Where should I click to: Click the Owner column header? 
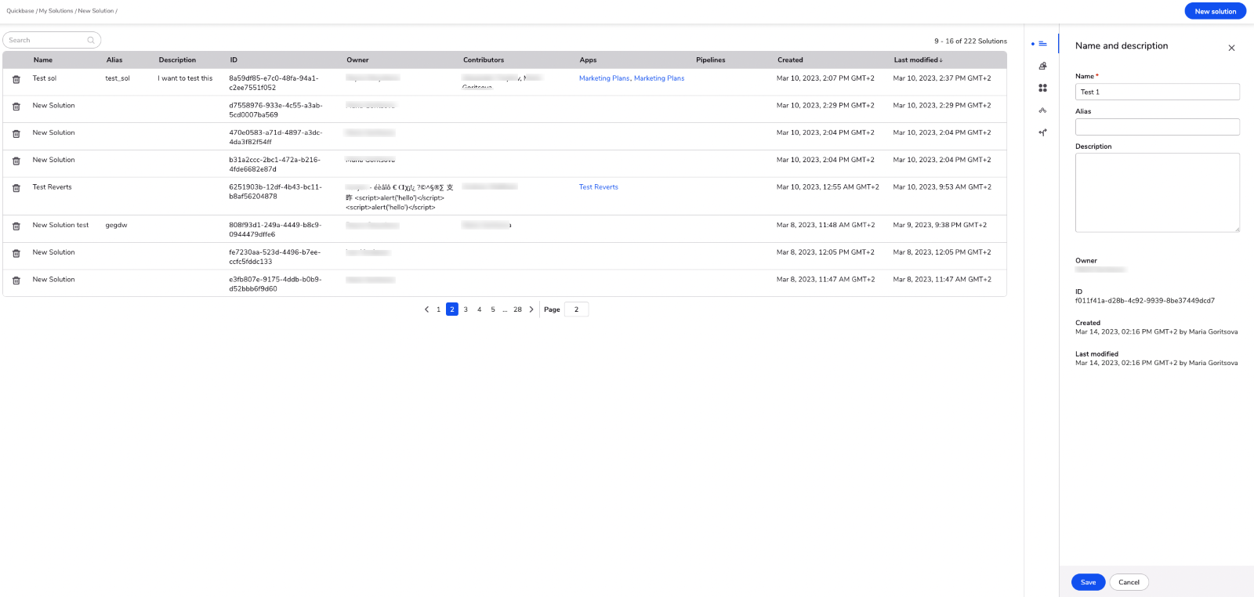coord(357,60)
